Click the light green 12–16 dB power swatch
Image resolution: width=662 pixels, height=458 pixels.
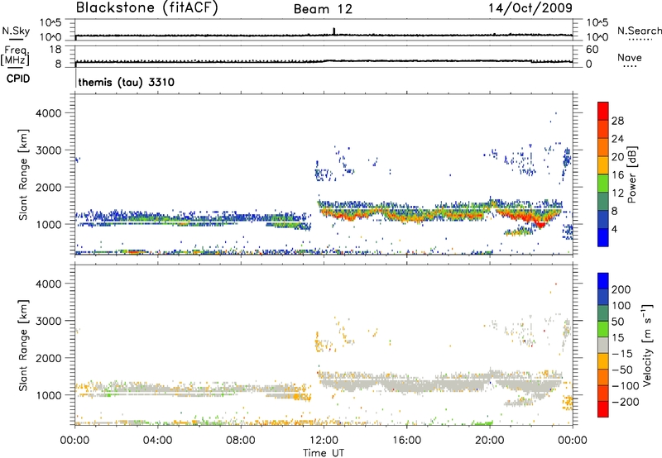click(603, 183)
